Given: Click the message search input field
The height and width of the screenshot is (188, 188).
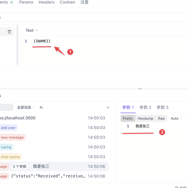Looking at the screenshot, I should coord(6,107).
